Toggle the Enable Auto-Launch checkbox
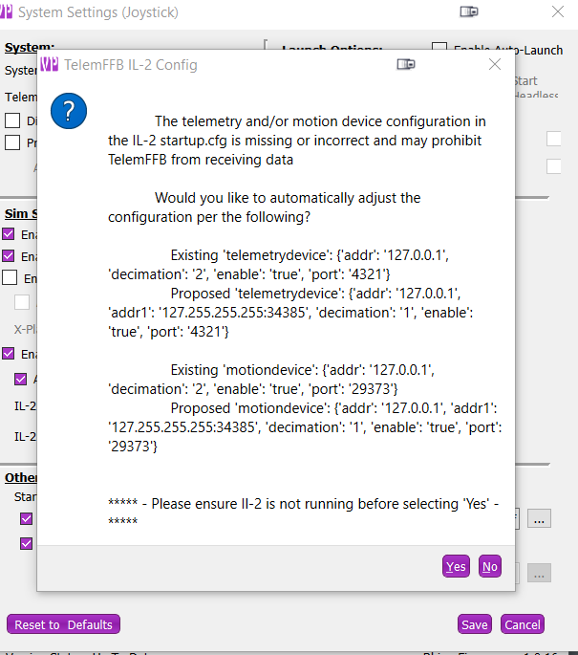This screenshot has height=655, width=578. coord(439,47)
